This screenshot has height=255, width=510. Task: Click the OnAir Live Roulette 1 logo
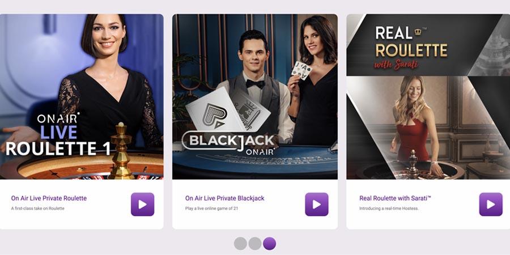[x=58, y=134]
